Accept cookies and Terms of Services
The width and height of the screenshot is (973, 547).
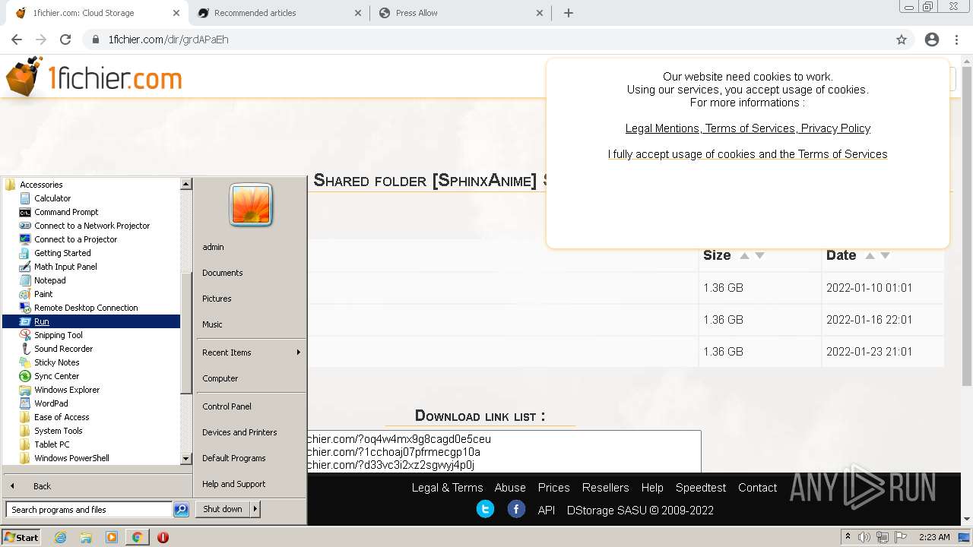click(x=747, y=154)
